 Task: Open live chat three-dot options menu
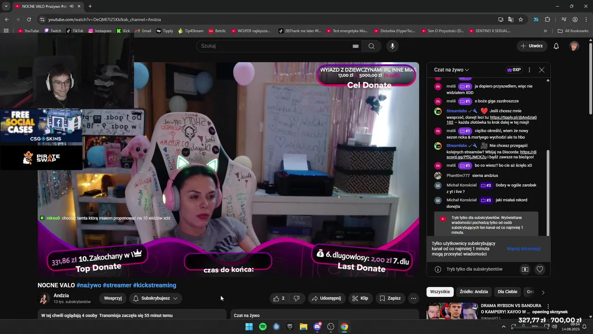point(529,70)
